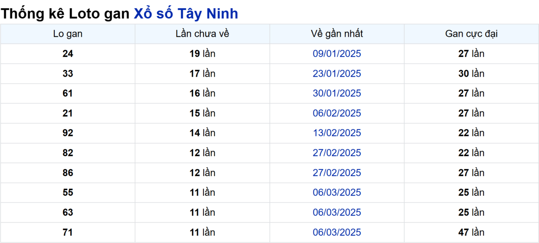
Task: Click the 16 lần cell
Action: (203, 93)
